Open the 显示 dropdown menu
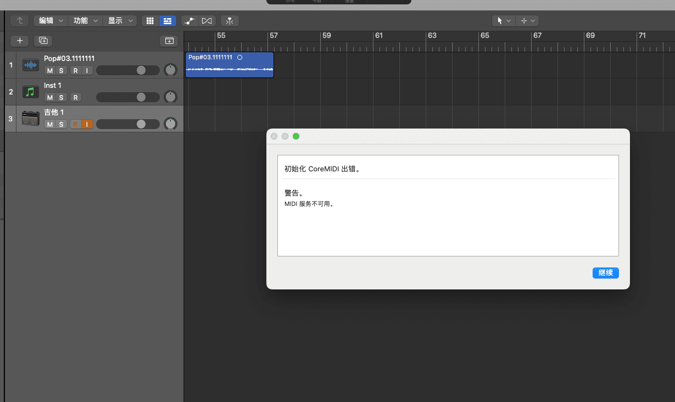 pos(119,21)
